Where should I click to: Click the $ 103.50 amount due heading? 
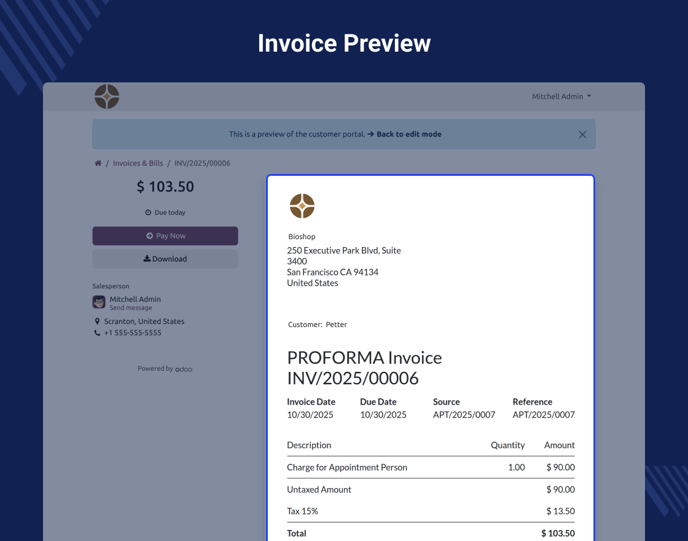click(165, 187)
